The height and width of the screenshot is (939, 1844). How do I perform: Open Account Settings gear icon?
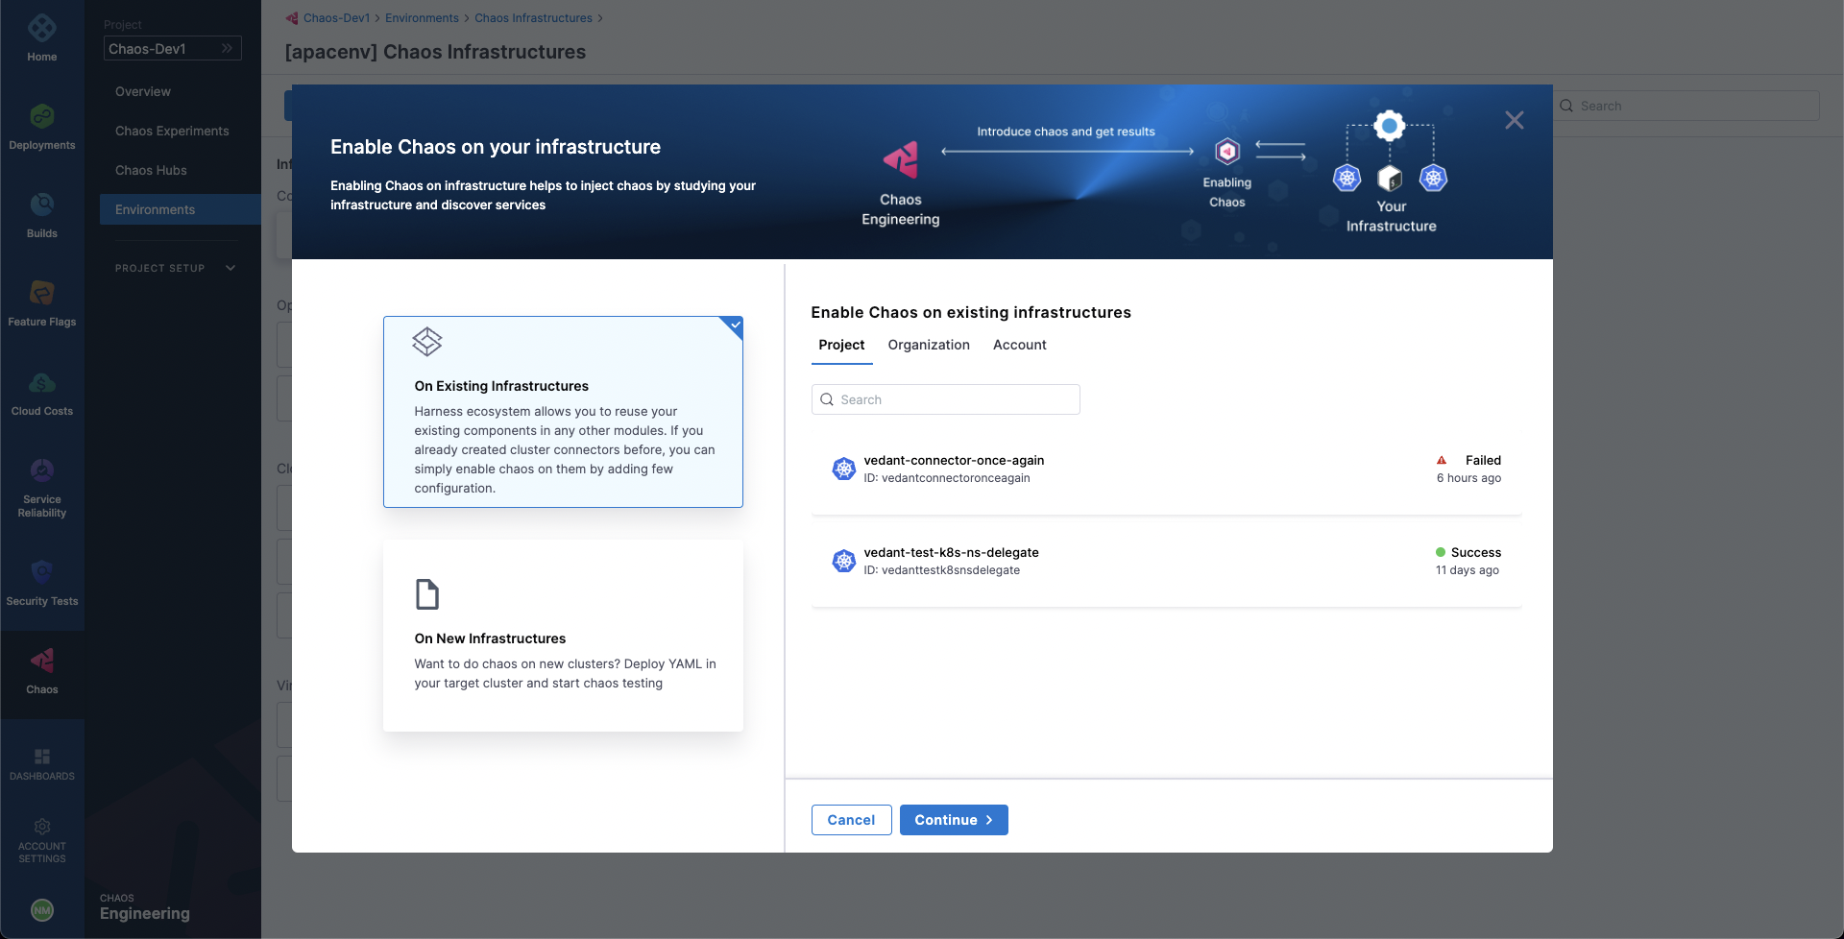click(41, 828)
